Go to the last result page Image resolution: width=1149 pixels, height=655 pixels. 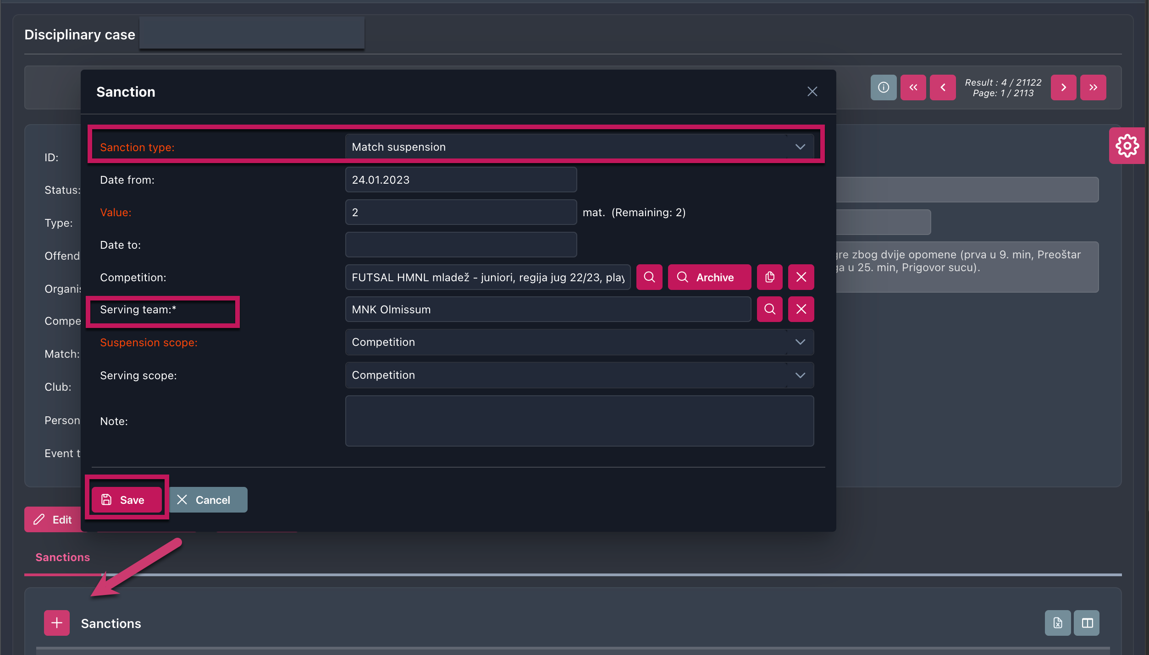click(1093, 87)
